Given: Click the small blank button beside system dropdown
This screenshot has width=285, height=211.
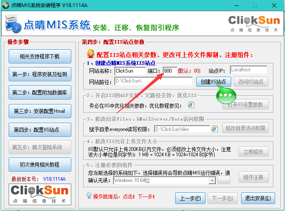Looking at the screenshot, I should (224, 180).
